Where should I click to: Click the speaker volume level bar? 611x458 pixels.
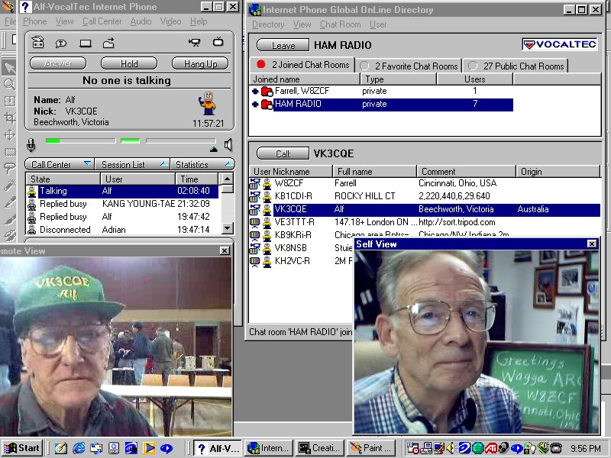pyautogui.click(x=180, y=140)
